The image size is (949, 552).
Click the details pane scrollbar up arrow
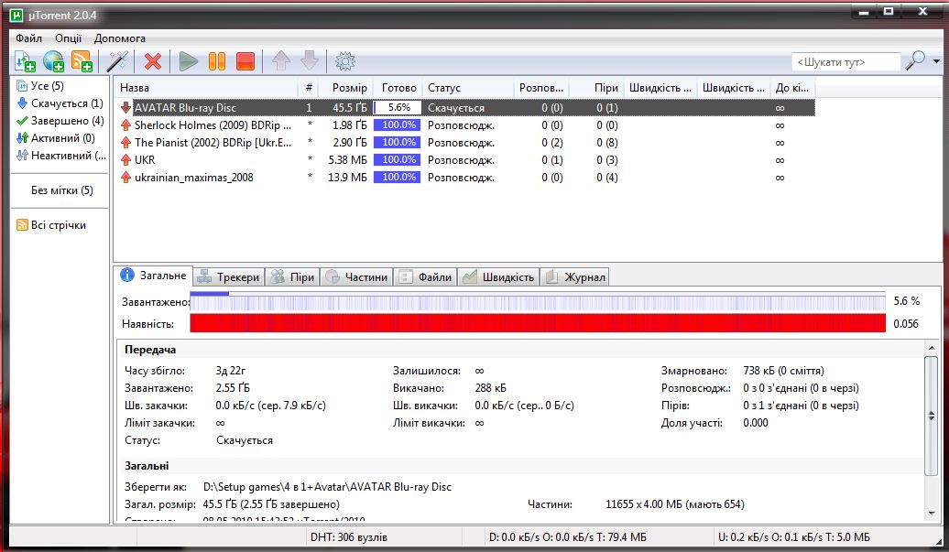point(932,348)
